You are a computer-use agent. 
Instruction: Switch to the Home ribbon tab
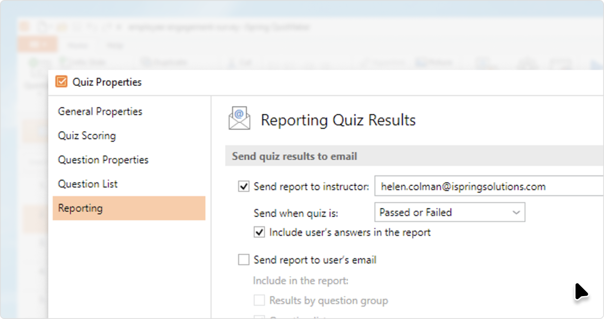pyautogui.click(x=77, y=45)
